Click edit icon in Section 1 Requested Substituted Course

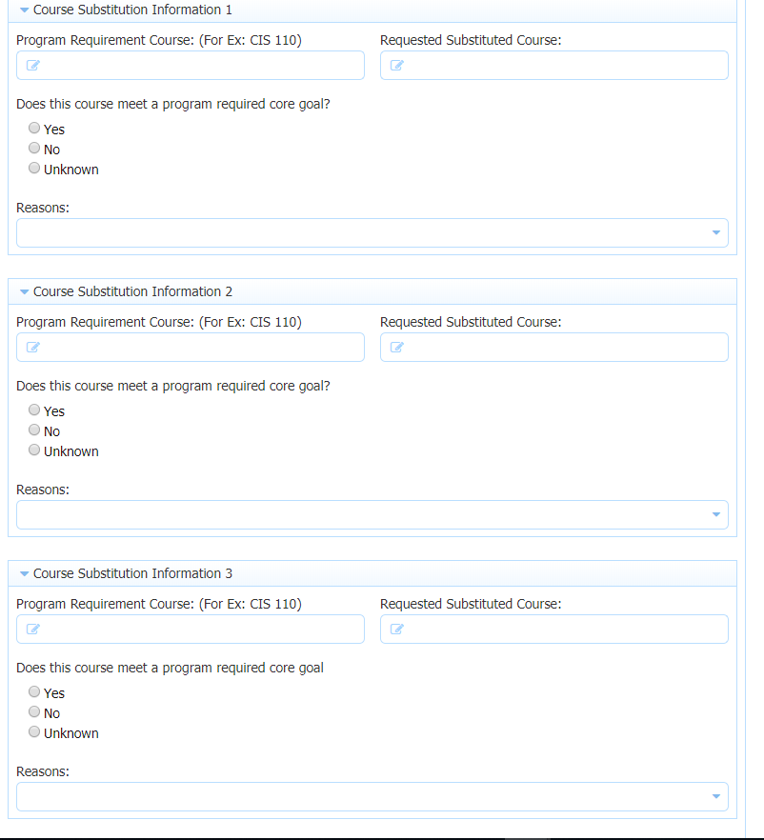click(397, 66)
